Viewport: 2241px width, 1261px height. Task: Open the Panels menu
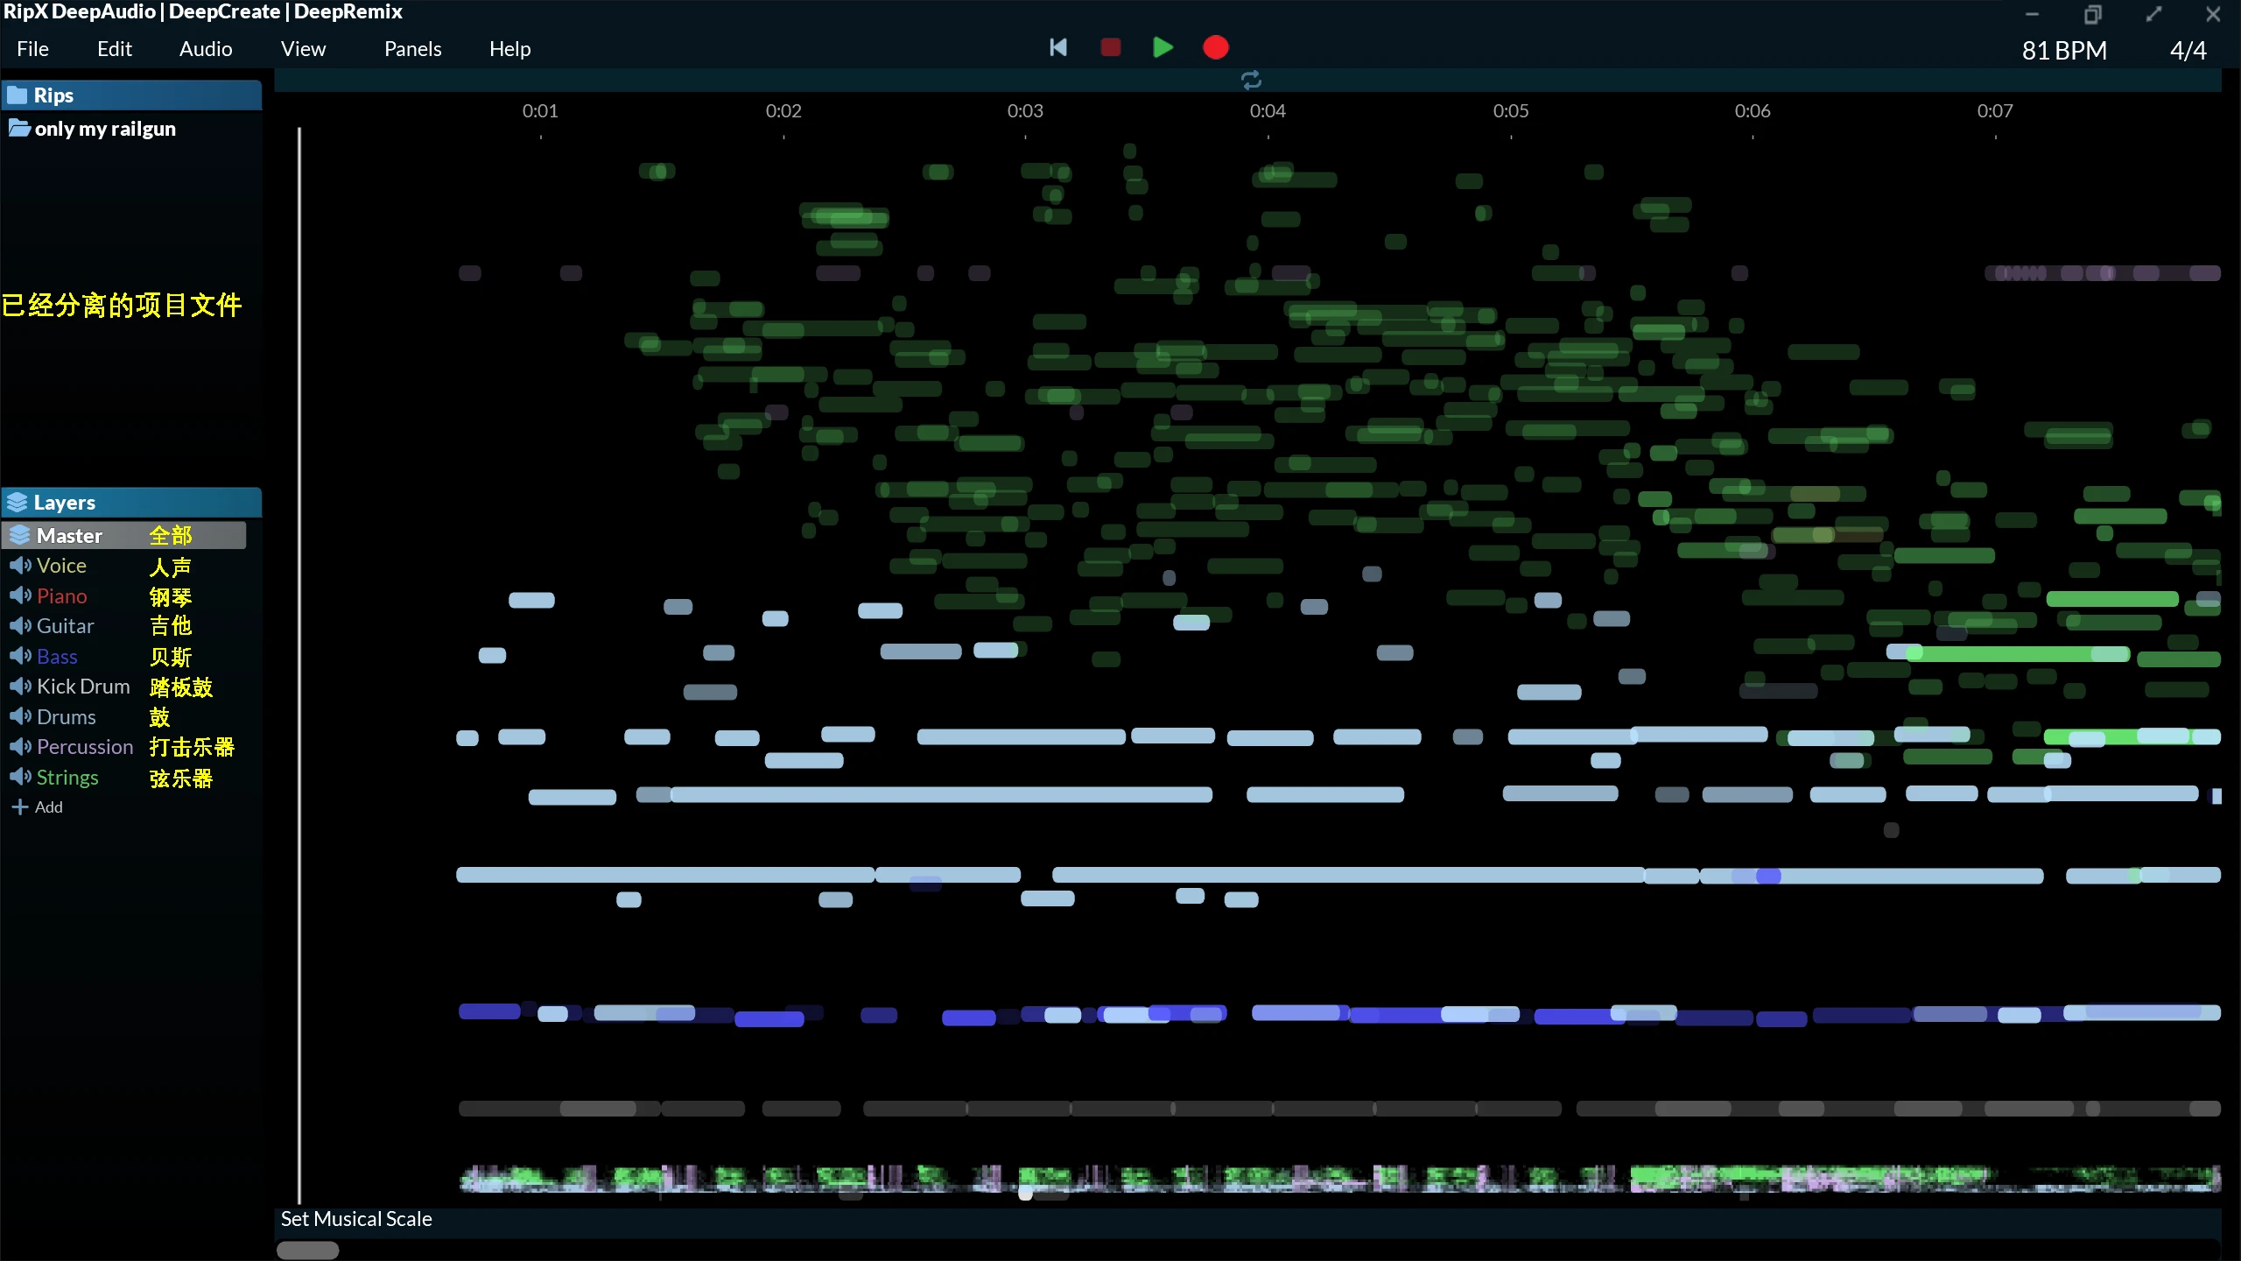pos(412,48)
